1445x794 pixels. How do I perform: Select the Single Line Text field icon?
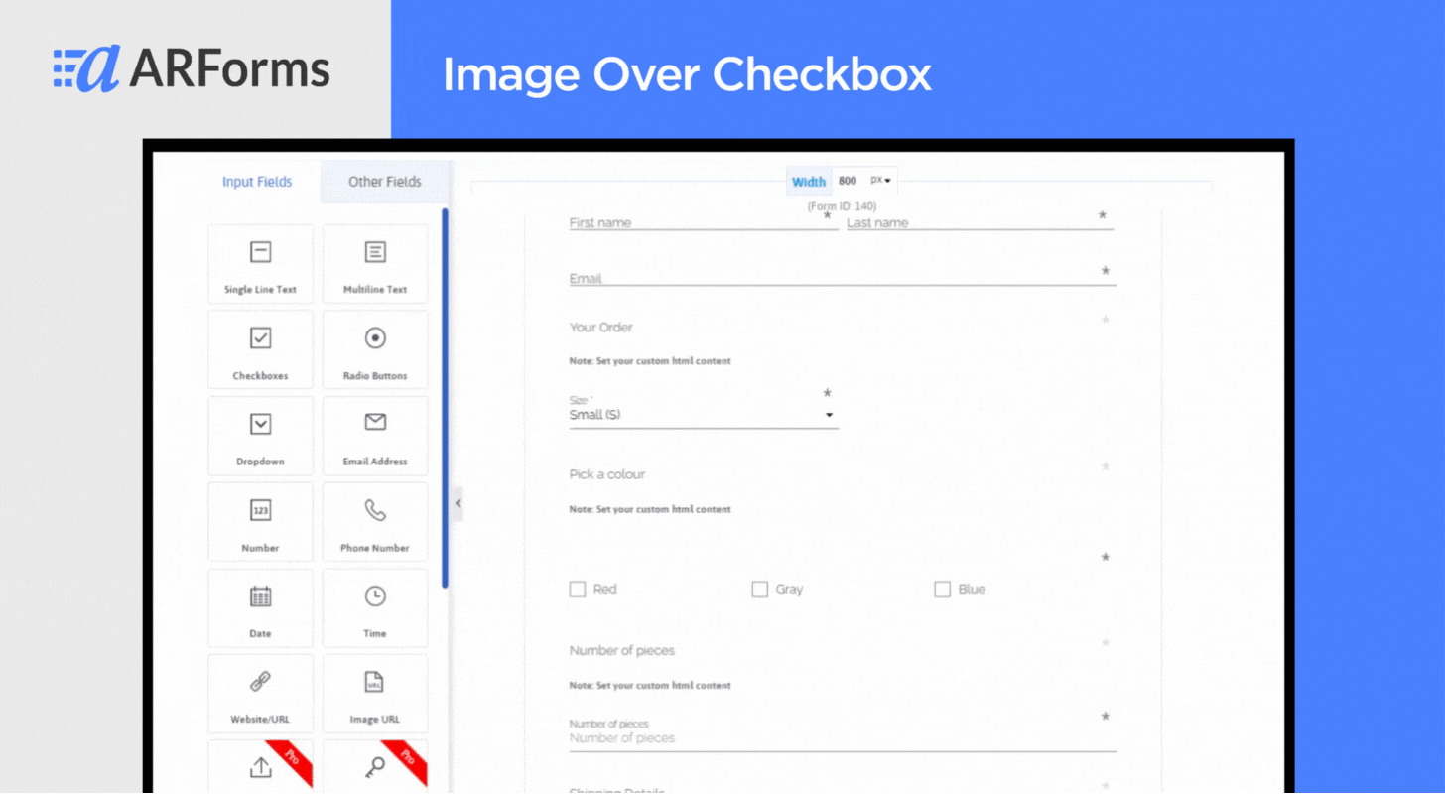pos(260,252)
